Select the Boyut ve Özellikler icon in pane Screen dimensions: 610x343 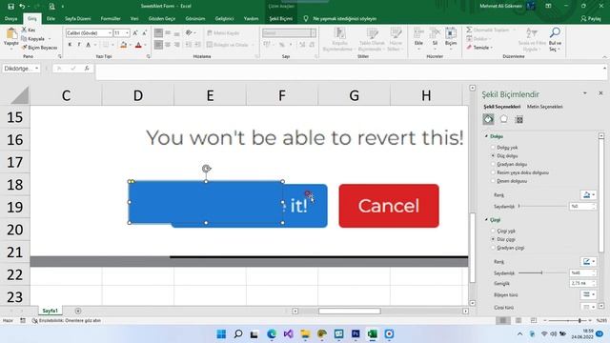(x=518, y=119)
